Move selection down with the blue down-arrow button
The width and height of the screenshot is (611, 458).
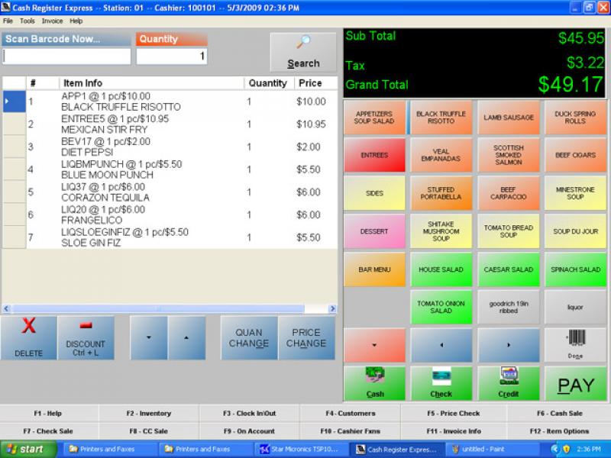[149, 337]
